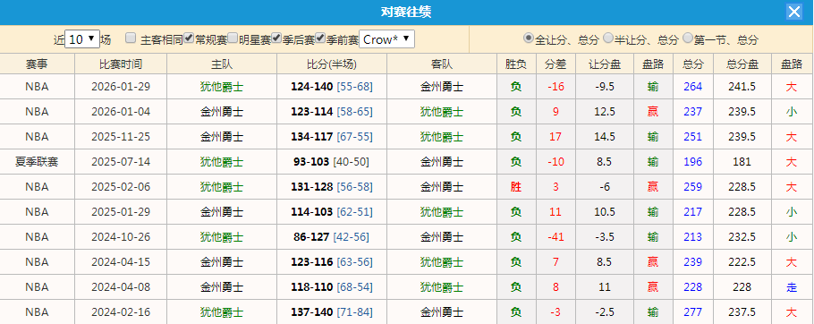Click the red 胜 result on 2025-02-06
This screenshot has height=324, width=814.
tap(516, 187)
